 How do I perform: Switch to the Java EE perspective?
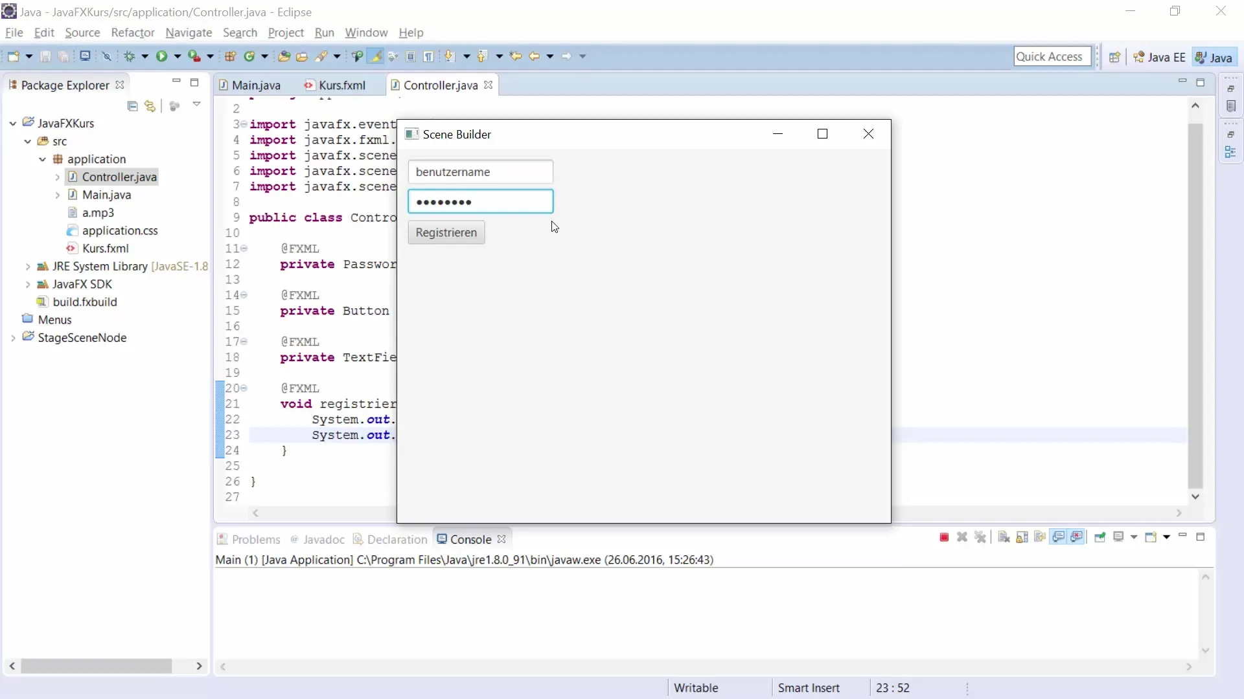tap(1159, 57)
